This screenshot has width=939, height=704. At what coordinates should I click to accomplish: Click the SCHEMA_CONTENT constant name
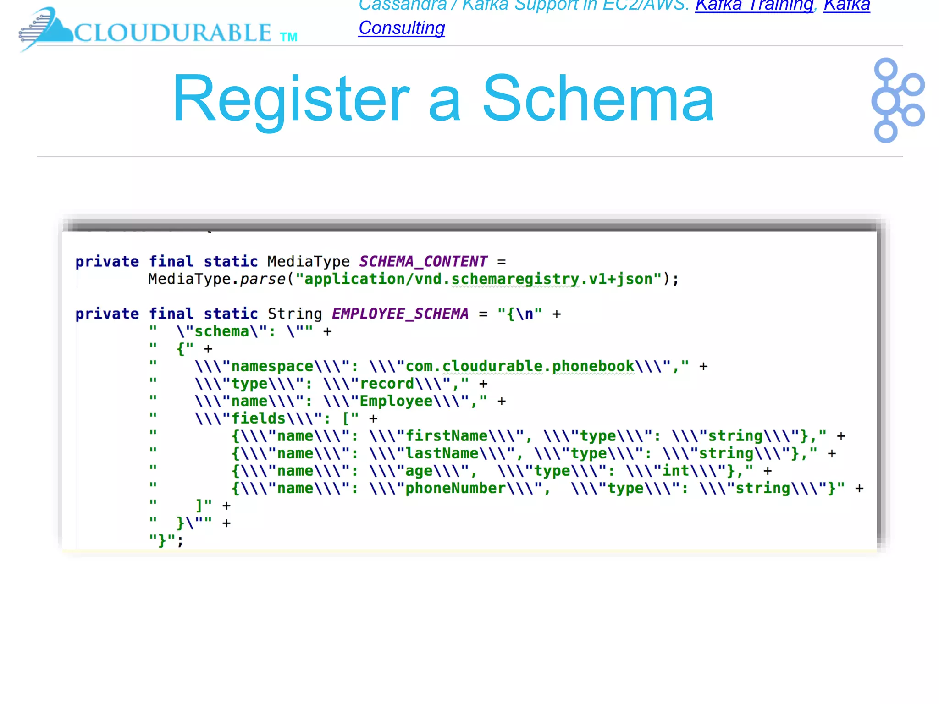[x=423, y=261]
